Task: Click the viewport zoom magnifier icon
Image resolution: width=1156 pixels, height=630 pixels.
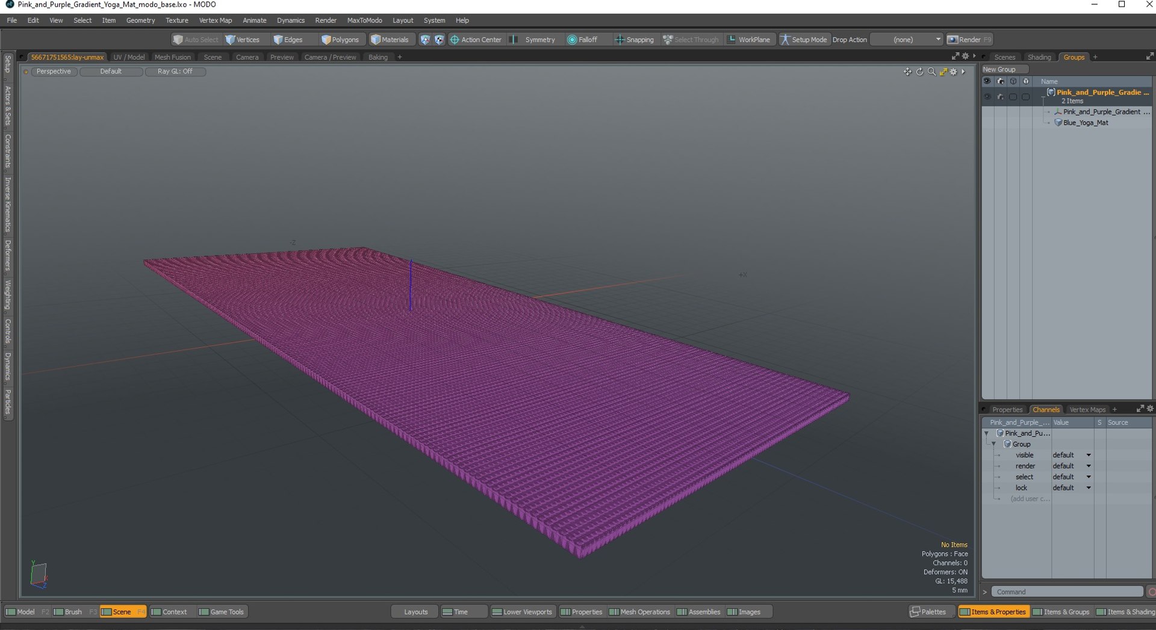Action: [931, 72]
